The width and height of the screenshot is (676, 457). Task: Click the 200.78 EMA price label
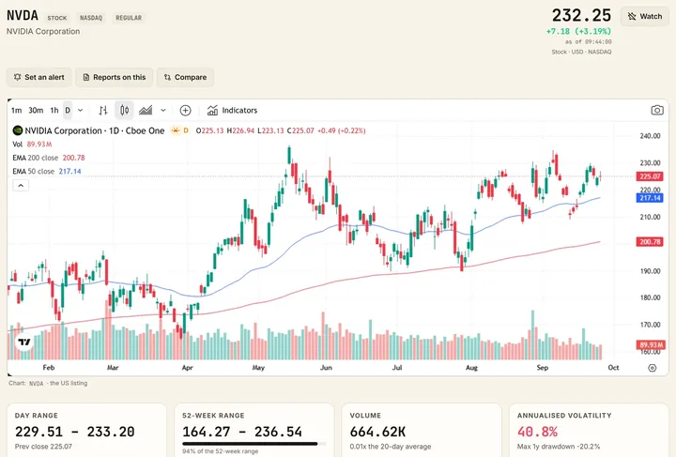click(650, 241)
